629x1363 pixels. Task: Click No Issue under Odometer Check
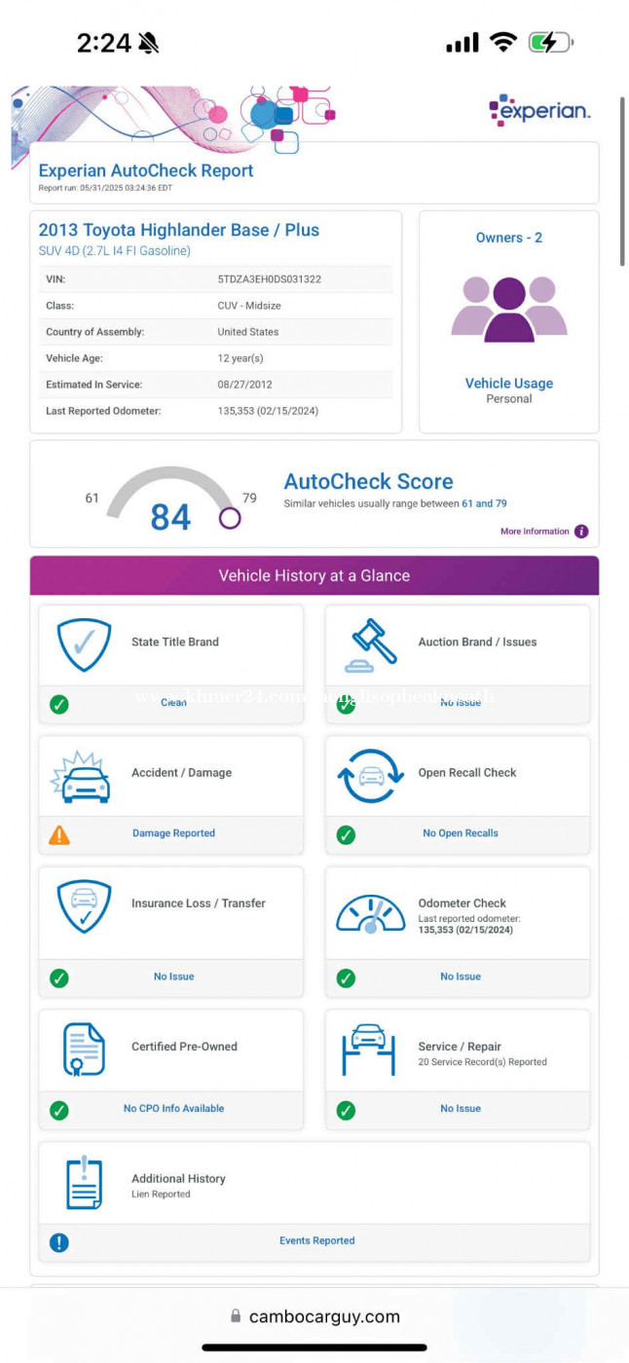pos(461,976)
